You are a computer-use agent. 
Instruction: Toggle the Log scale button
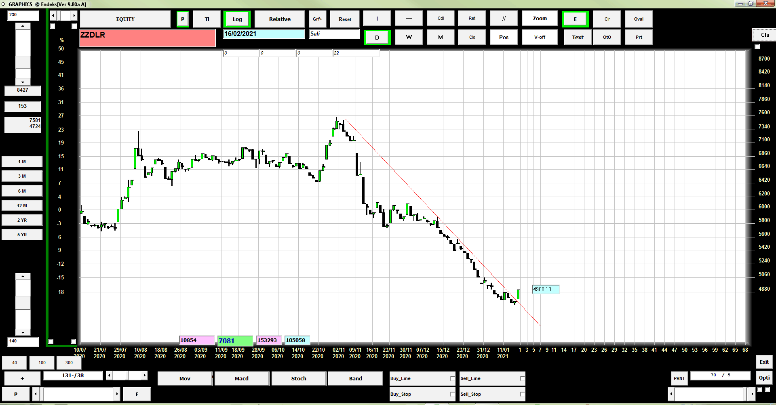click(x=237, y=19)
